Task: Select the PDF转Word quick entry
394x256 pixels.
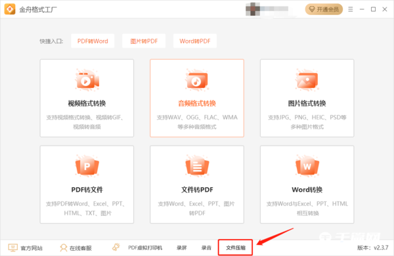Action: click(93, 41)
